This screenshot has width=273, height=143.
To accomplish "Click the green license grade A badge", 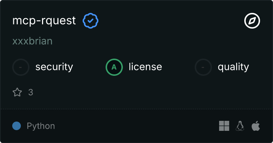I will coord(114,67).
